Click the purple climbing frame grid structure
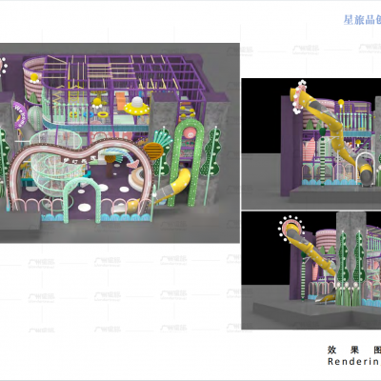 [x=124, y=86]
